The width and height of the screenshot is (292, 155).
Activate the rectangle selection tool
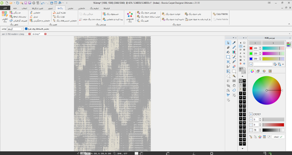(228, 57)
